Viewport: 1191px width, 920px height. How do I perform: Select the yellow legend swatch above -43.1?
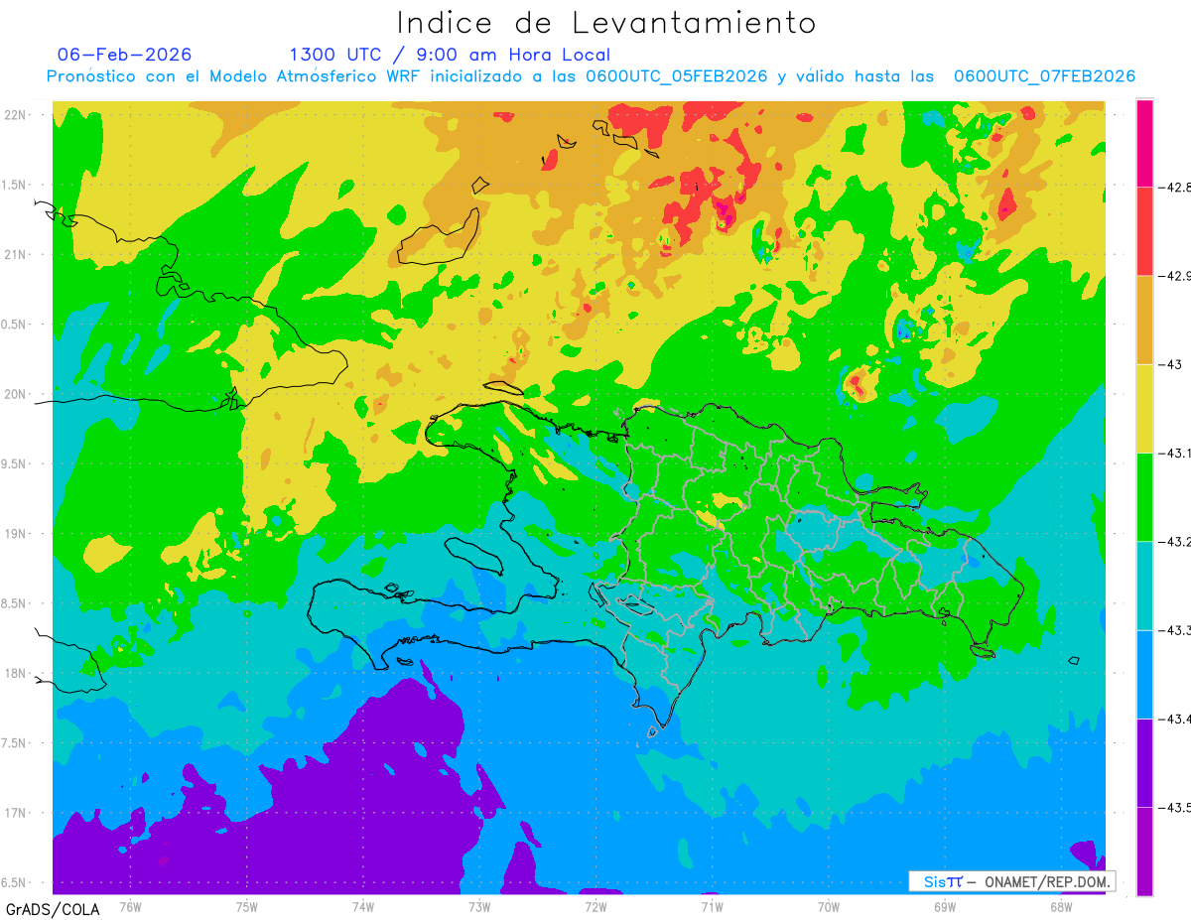(1144, 409)
